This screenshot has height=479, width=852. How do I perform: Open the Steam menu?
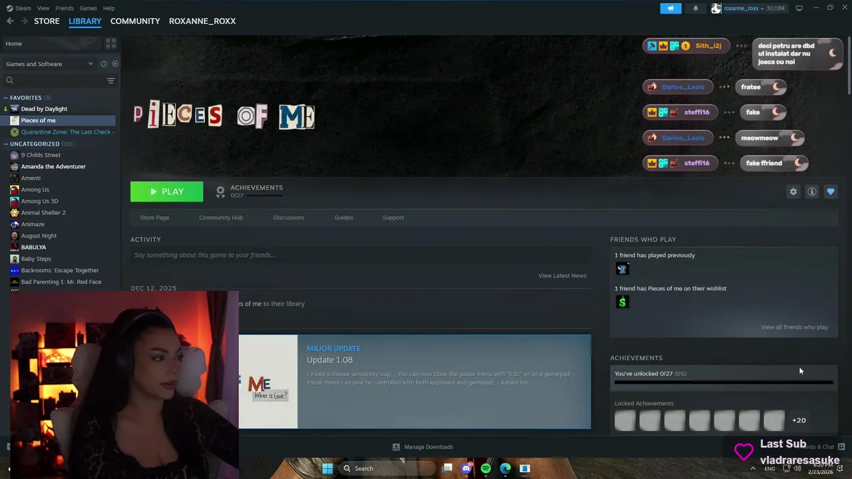click(x=19, y=8)
